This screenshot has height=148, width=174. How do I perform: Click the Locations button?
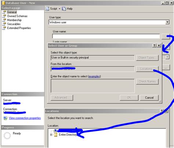(147, 69)
